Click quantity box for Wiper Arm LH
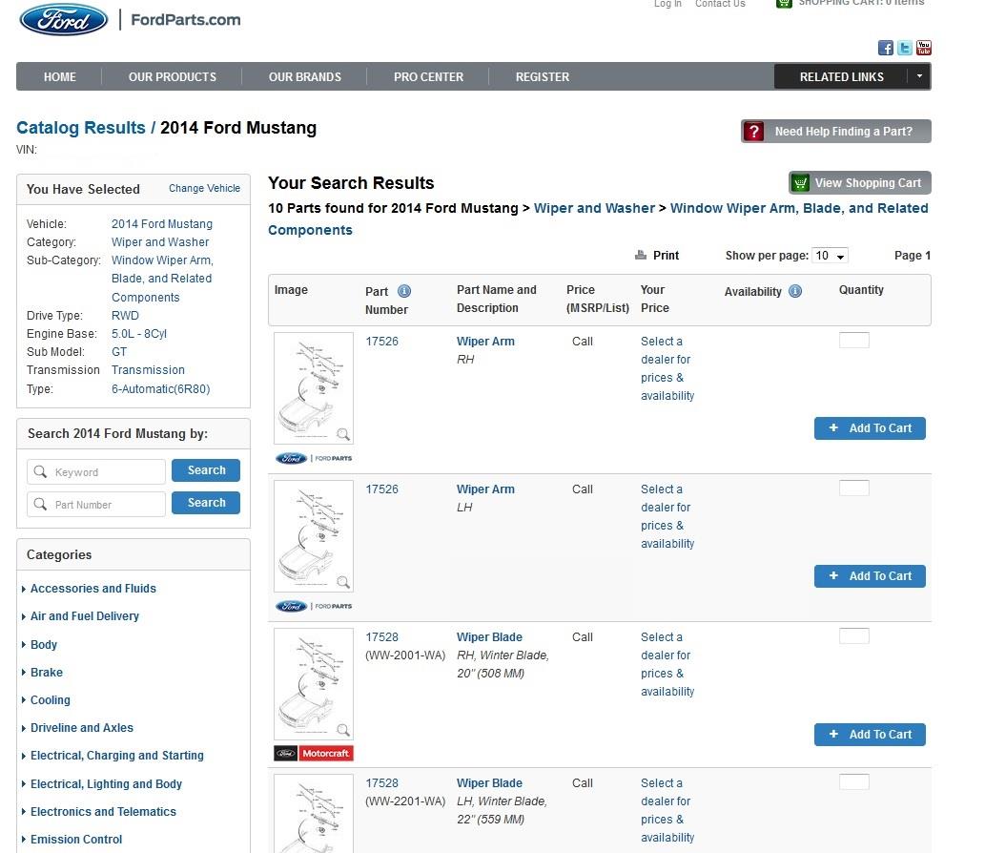 [854, 488]
